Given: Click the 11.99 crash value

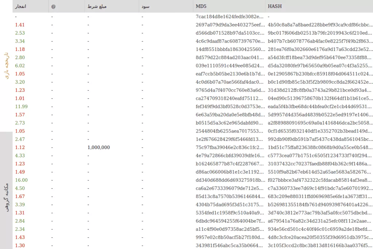Looking at the screenshot, I should (x=21, y=107).
